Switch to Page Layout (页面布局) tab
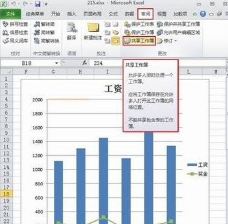The width and height of the screenshot is (228, 224). click(x=92, y=14)
